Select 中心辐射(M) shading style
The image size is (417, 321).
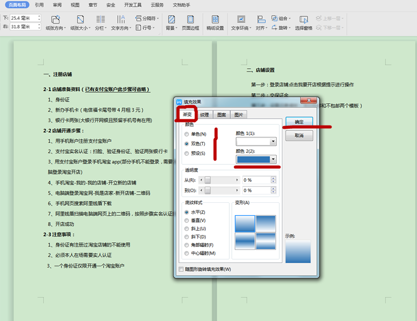point(200,253)
